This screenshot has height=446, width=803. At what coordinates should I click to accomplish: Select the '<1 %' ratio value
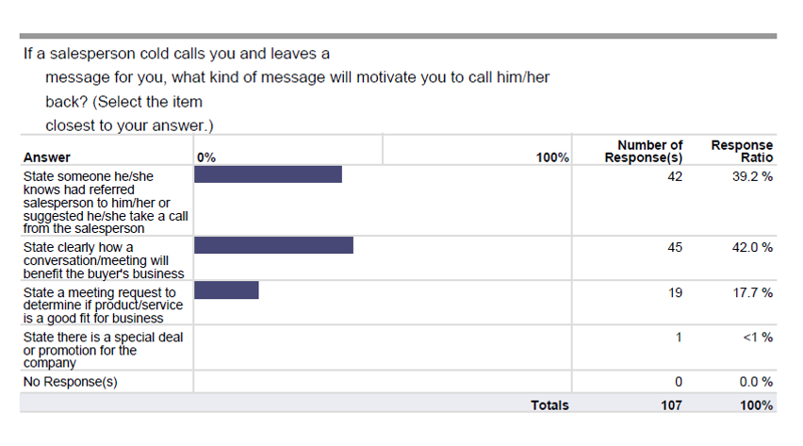(x=758, y=338)
